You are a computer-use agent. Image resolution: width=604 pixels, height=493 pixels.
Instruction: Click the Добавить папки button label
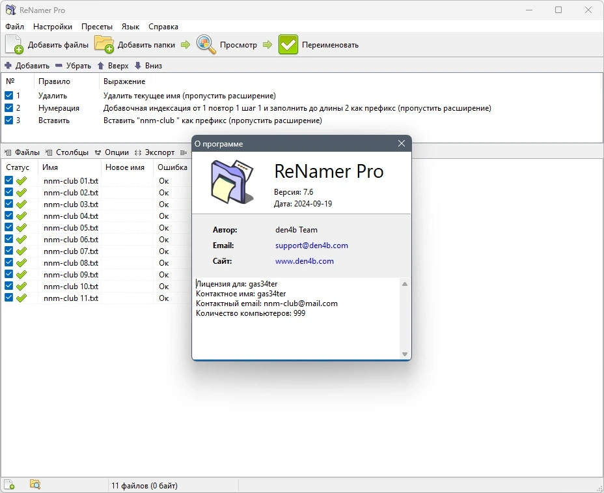coord(146,45)
